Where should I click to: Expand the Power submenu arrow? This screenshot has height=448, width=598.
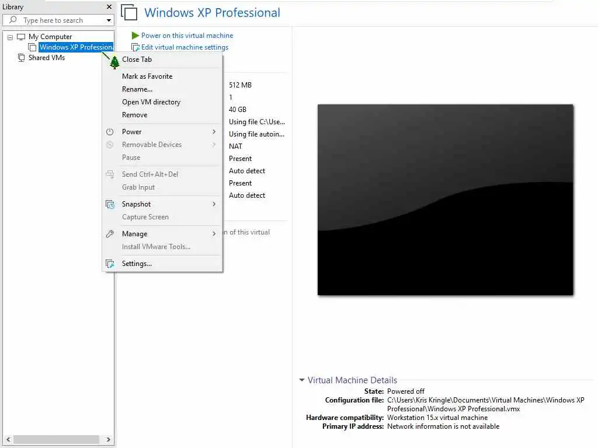(214, 132)
